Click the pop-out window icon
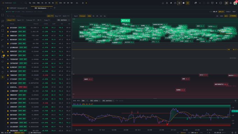This screenshot has height=134, width=238. 196,3
